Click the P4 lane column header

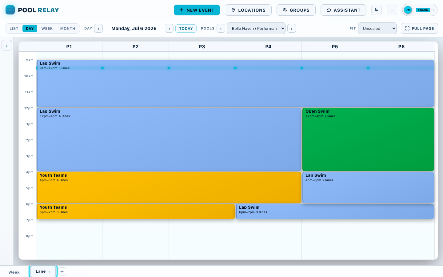tap(268, 46)
